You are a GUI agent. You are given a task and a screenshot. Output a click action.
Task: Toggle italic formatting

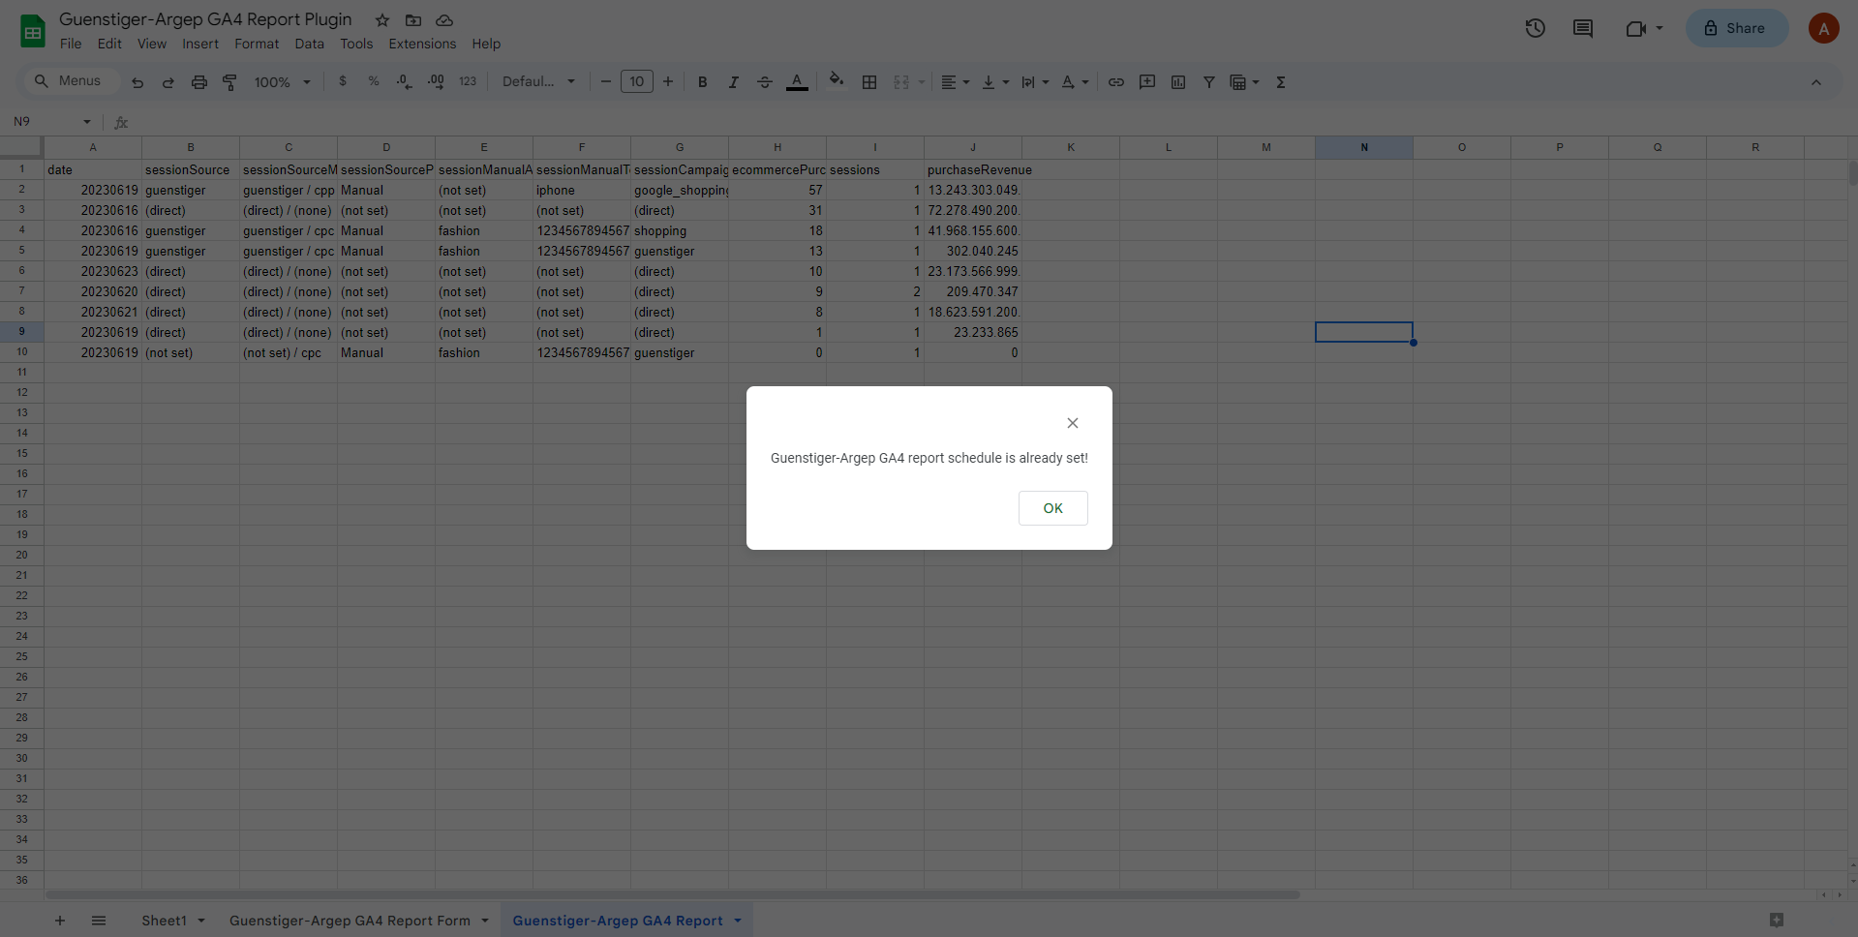tap(734, 82)
